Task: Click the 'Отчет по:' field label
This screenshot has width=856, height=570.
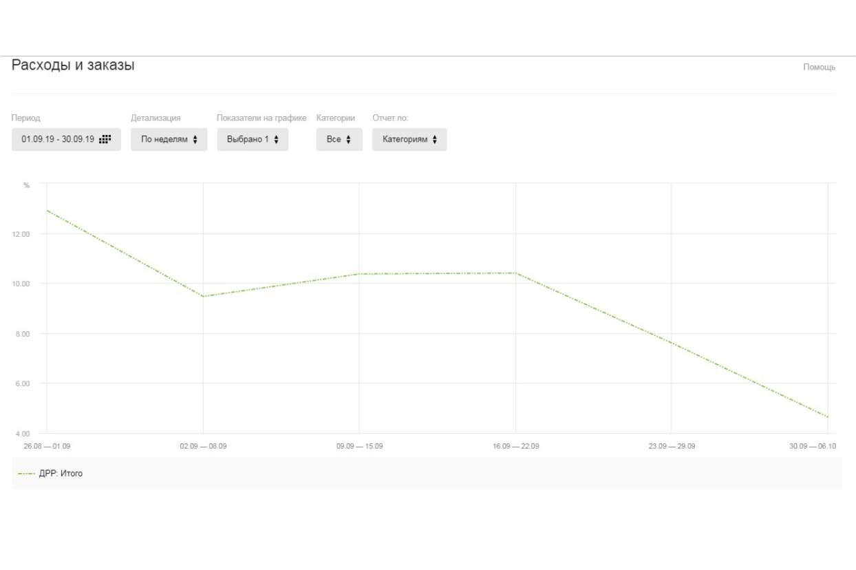Action: pos(390,118)
